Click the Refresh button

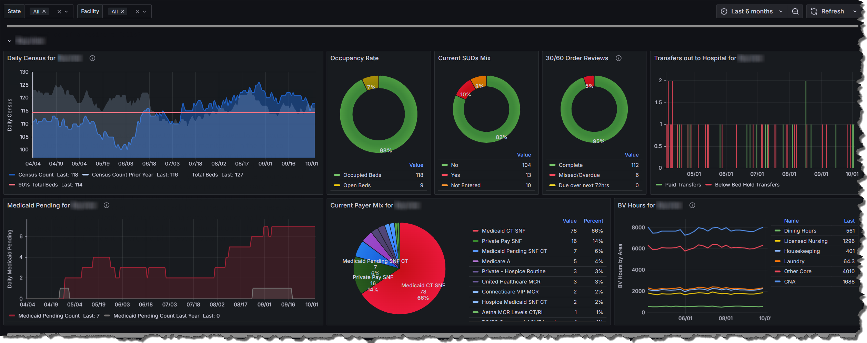point(827,11)
